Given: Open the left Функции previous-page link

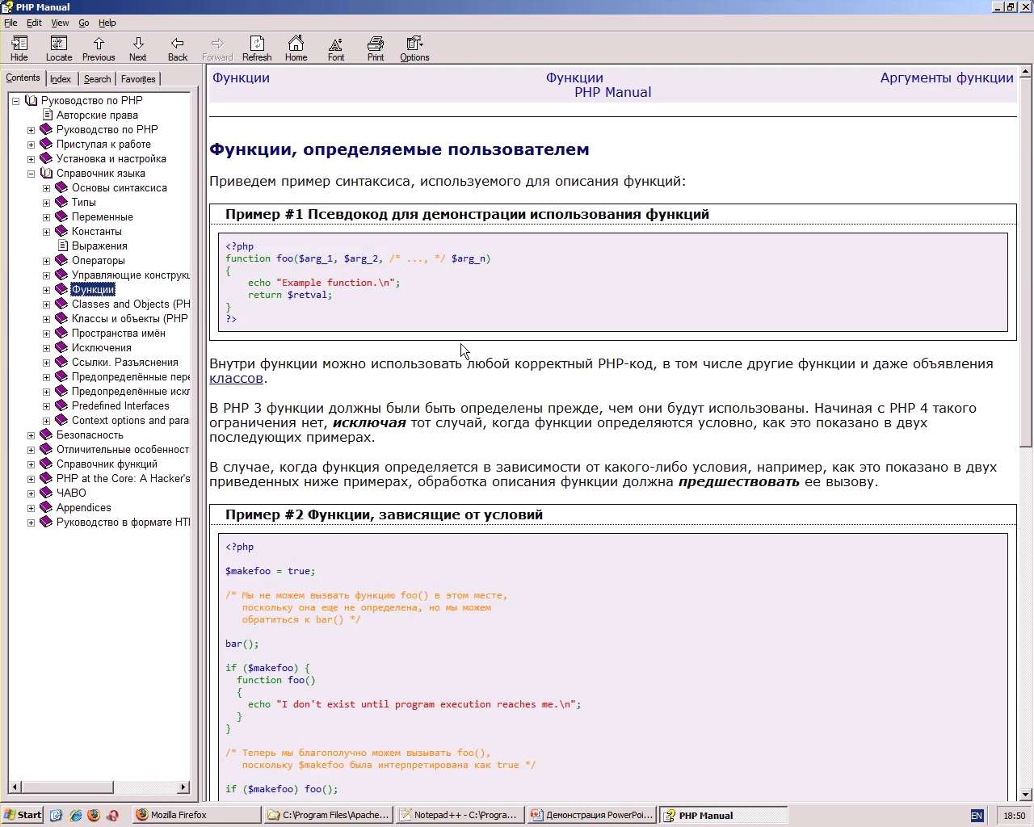Looking at the screenshot, I should point(241,78).
